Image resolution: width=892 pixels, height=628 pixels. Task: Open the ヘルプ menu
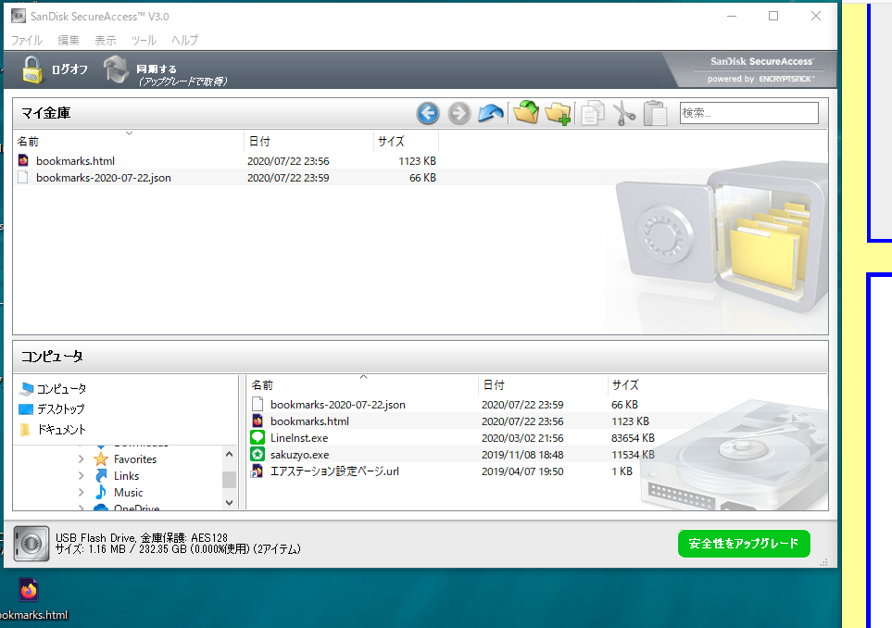[x=185, y=41]
